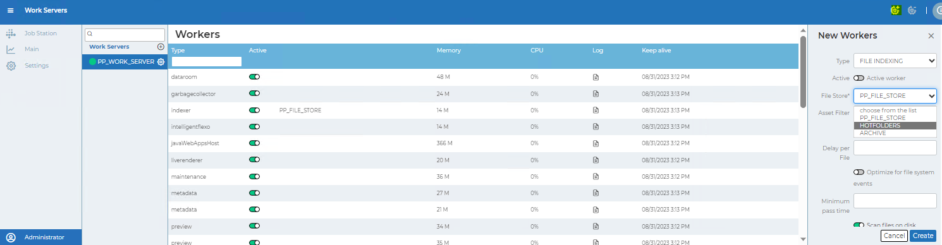This screenshot has height=245, width=942.
Task: Open log file for intelligentflexo worker
Action: point(596,127)
